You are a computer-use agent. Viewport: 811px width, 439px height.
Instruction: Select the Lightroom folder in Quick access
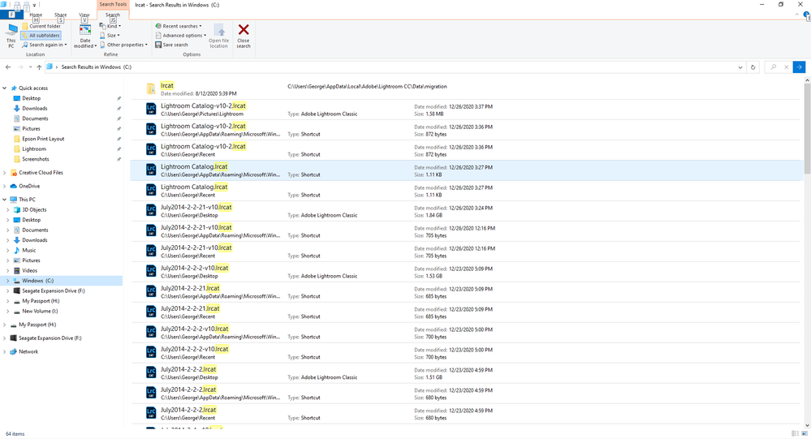tap(33, 149)
